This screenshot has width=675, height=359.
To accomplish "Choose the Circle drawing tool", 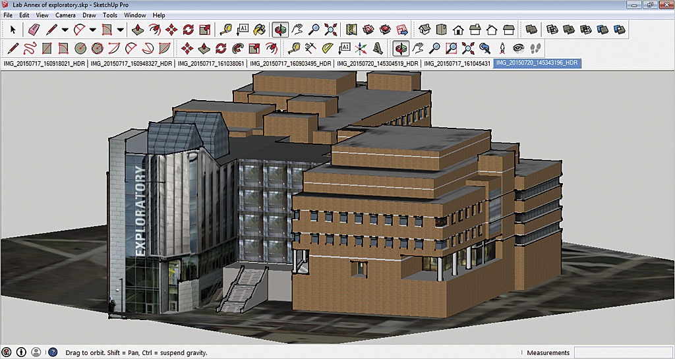I will (80, 48).
